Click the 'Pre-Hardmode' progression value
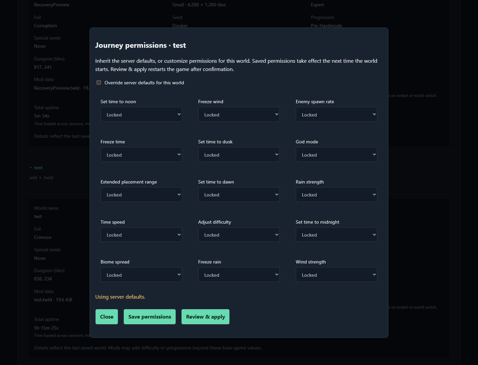 326,26
